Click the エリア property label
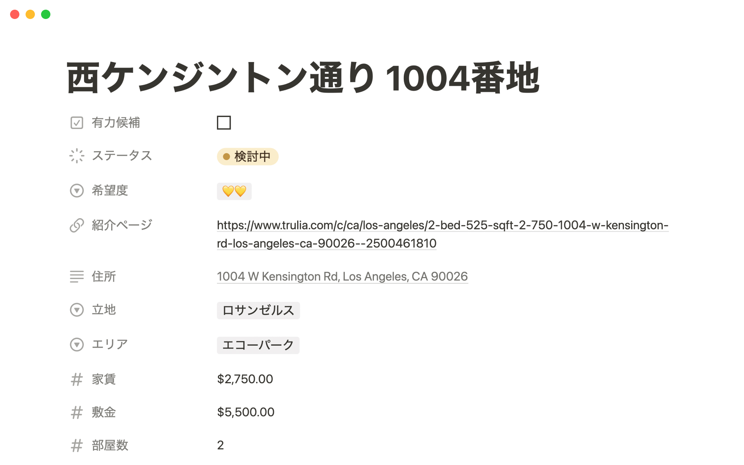This screenshot has width=744, height=465. click(x=110, y=344)
